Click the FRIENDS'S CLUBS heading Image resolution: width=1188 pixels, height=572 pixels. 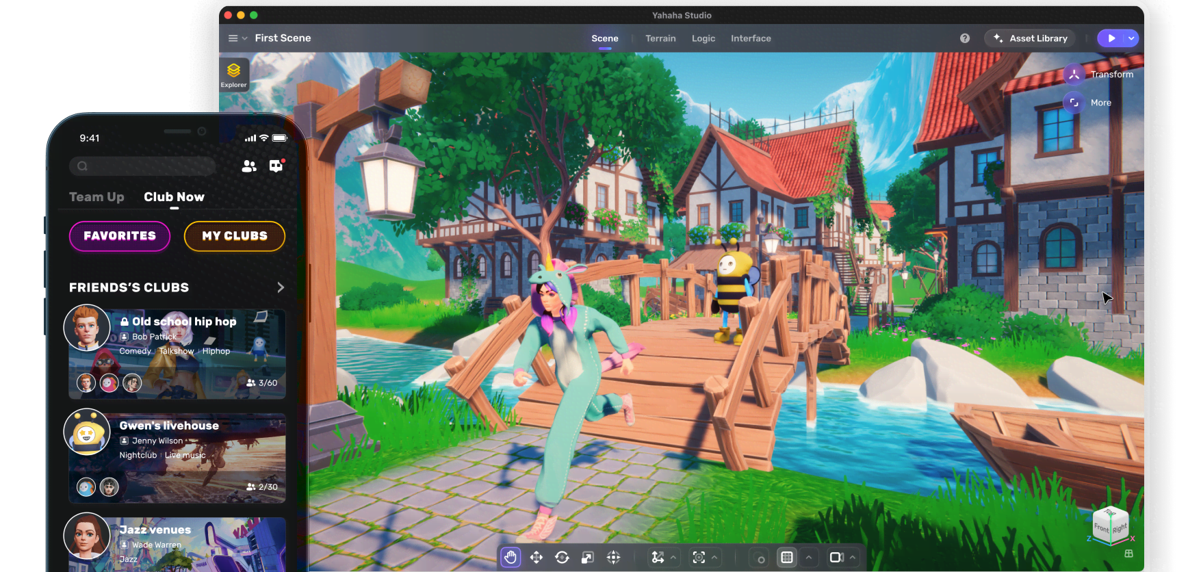[129, 287]
